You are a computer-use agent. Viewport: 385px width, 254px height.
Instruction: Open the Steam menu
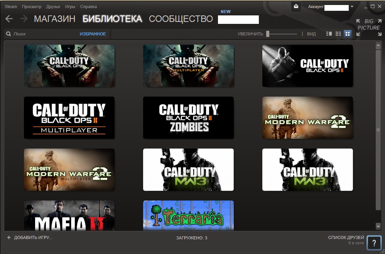[10, 7]
